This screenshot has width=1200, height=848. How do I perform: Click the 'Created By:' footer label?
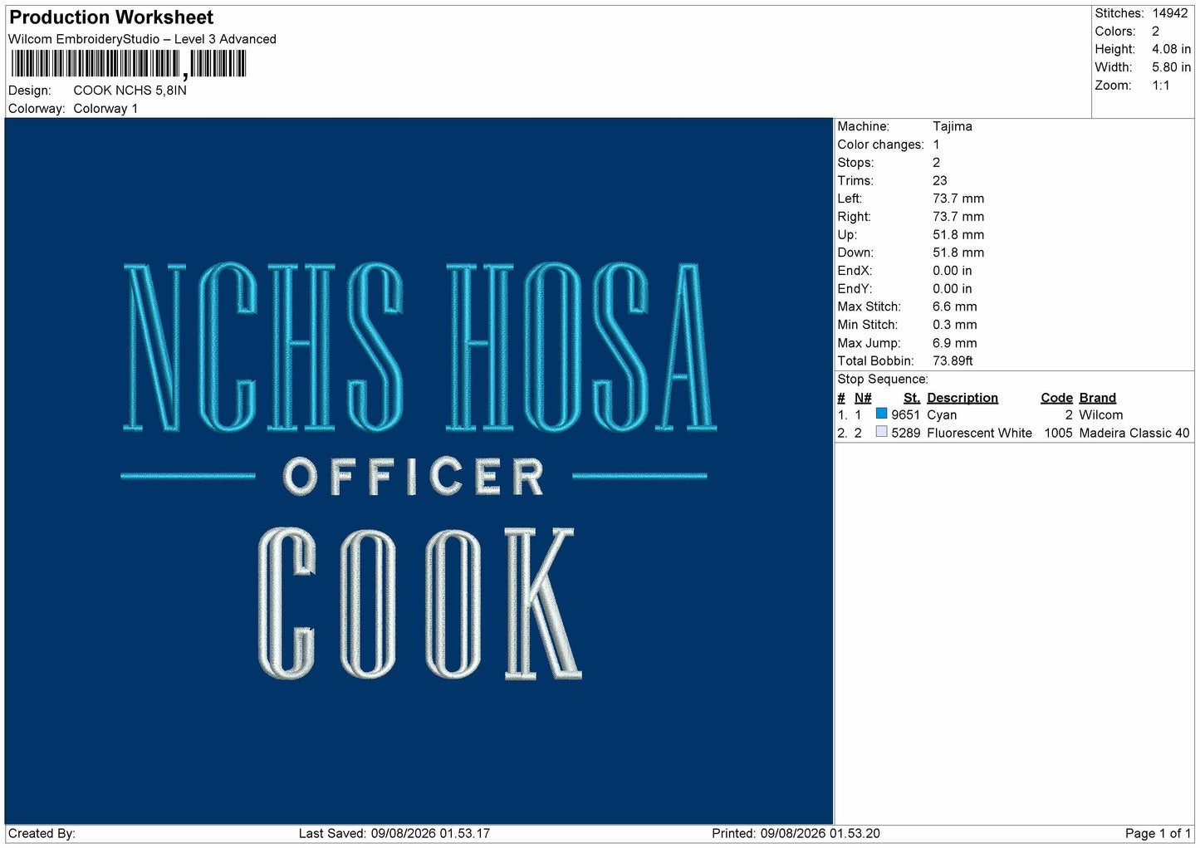pyautogui.click(x=42, y=834)
